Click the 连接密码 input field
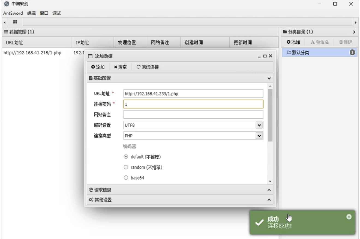The width and height of the screenshot is (360, 239). click(193, 104)
